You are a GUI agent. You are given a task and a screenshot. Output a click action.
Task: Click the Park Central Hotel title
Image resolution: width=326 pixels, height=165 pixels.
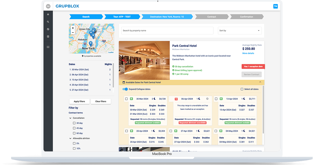coord(185,46)
